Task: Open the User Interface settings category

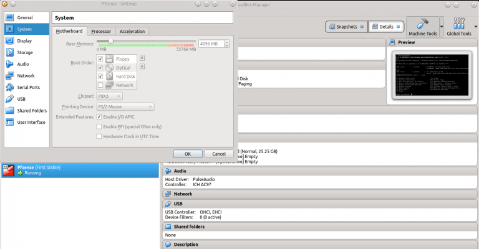Action: 27,122
